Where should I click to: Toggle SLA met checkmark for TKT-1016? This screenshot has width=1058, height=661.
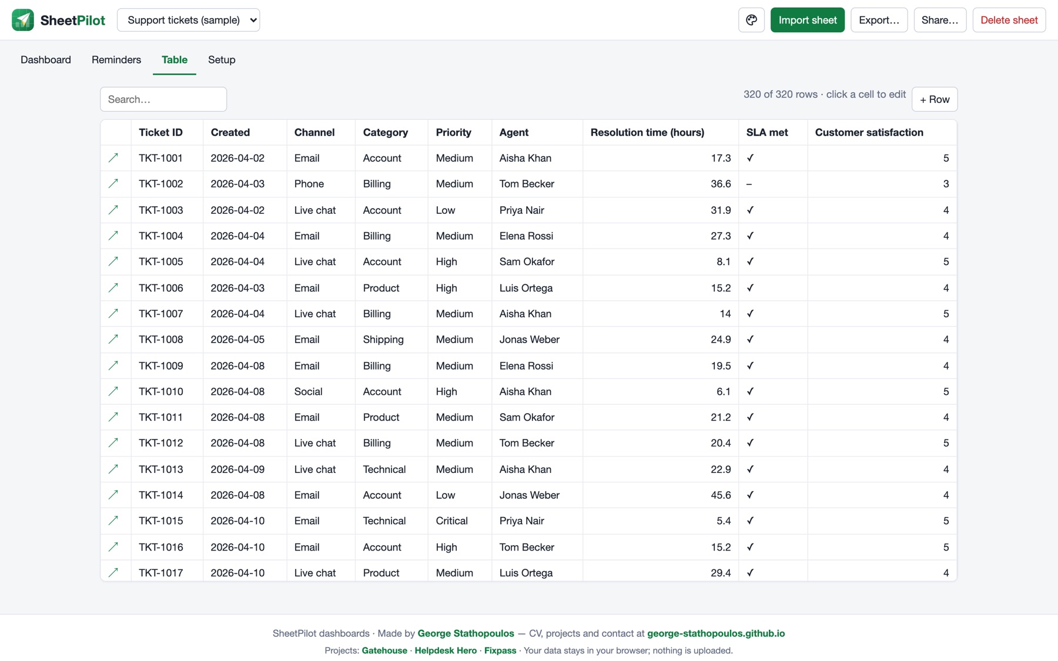pyautogui.click(x=750, y=547)
